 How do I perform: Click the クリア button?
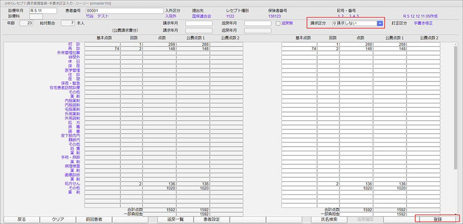coord(57,219)
